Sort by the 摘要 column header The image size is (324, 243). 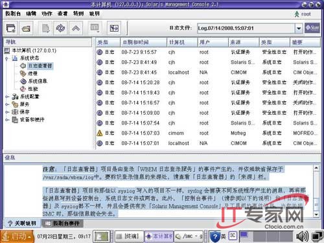(305, 42)
